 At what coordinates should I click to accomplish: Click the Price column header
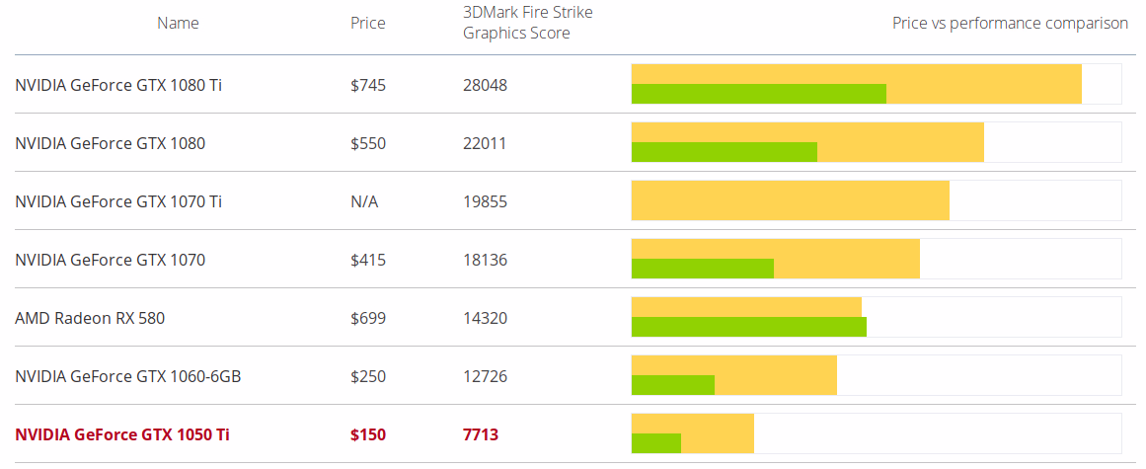(368, 23)
